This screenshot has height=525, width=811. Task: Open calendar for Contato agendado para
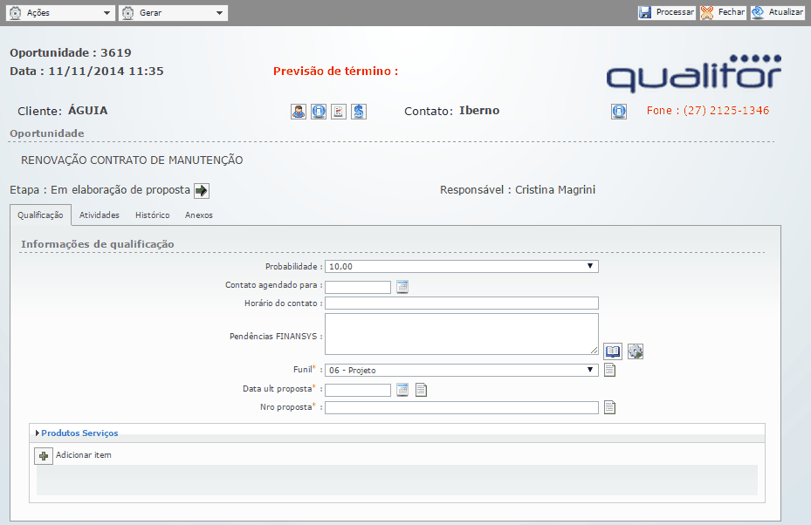402,287
